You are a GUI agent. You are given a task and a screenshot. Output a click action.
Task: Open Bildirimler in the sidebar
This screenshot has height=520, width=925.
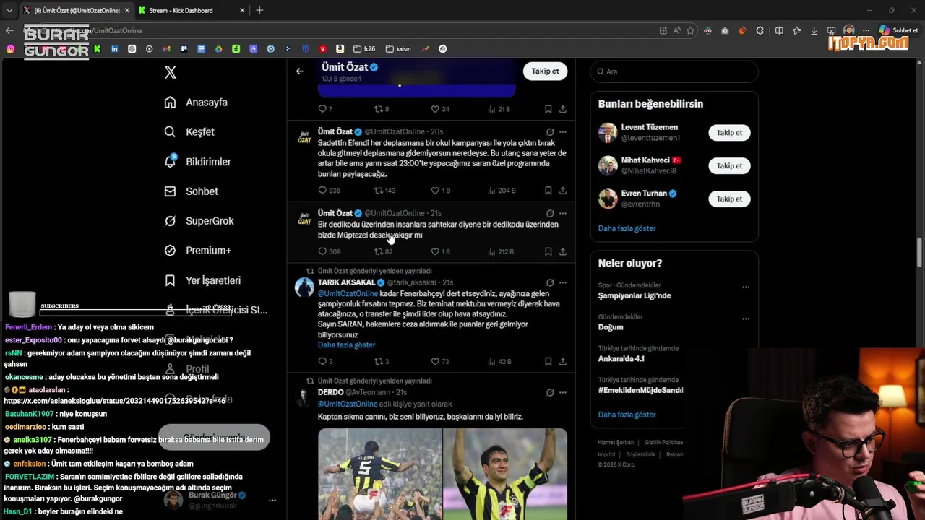(197, 162)
